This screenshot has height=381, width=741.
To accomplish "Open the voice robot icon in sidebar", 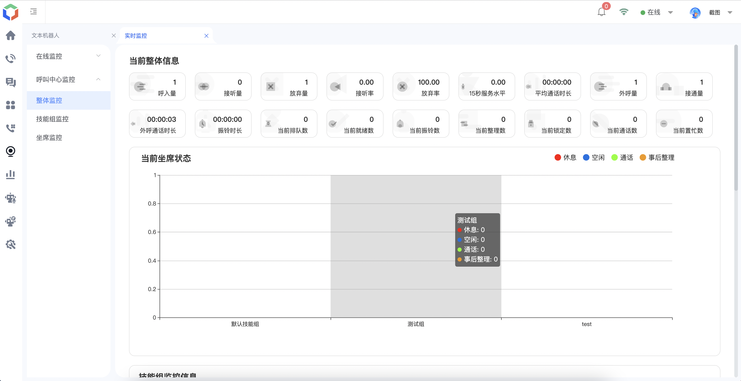I will pos(11,198).
